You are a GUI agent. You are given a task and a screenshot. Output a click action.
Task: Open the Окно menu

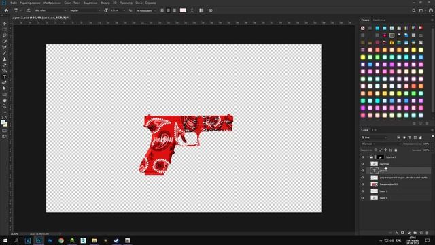pyautogui.click(x=139, y=3)
